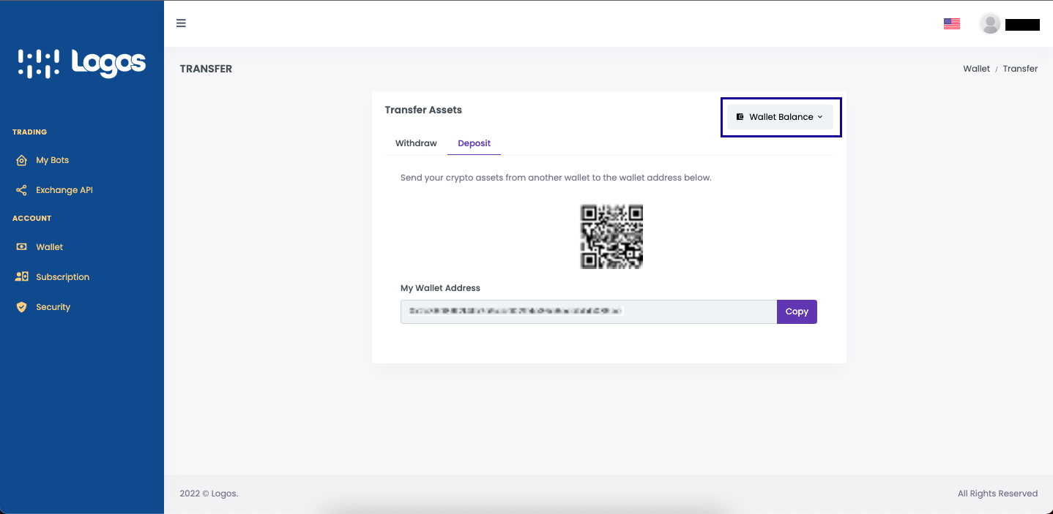Viewport: 1053px width, 514px height.
Task: Open the Security sidebar menu item
Action: click(53, 307)
